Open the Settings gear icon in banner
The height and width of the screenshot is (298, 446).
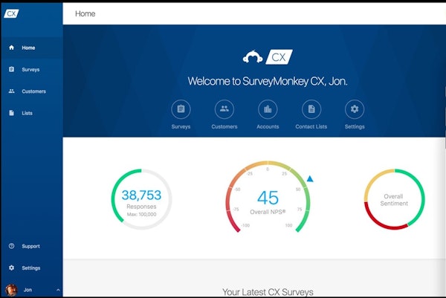coord(355,109)
